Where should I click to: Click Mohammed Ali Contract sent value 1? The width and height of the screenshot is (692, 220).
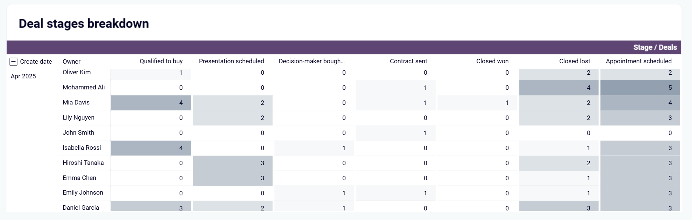pos(396,88)
